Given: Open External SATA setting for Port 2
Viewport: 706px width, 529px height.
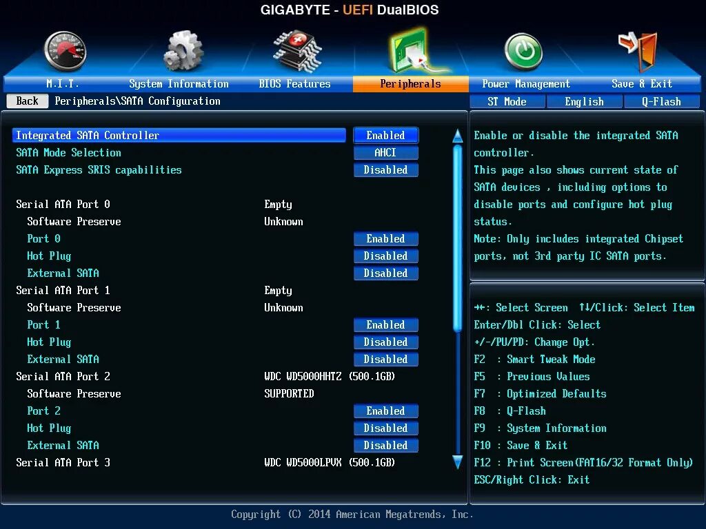Looking at the screenshot, I should click(385, 445).
